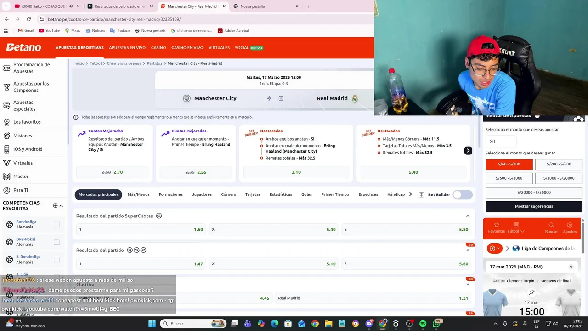Click the bet amount field showing 30
The image size is (588, 331).
(x=501, y=142)
